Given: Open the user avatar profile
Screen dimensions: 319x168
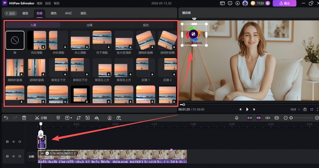Looking at the screenshot, I should pyautogui.click(x=245, y=3).
